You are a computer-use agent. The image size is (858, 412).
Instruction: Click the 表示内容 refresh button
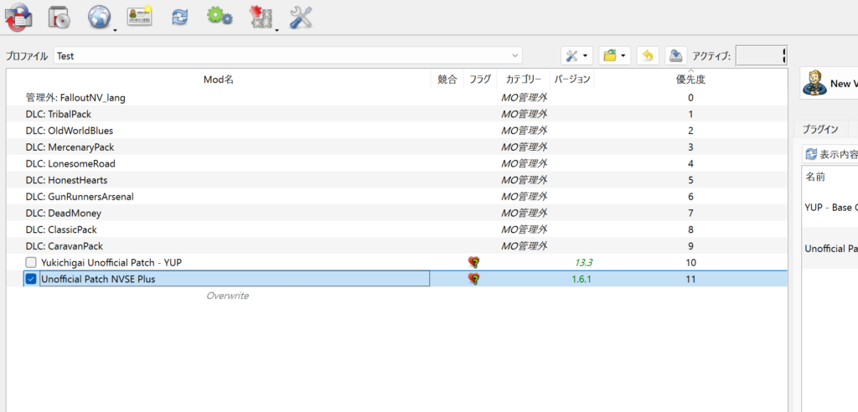pyautogui.click(x=830, y=154)
